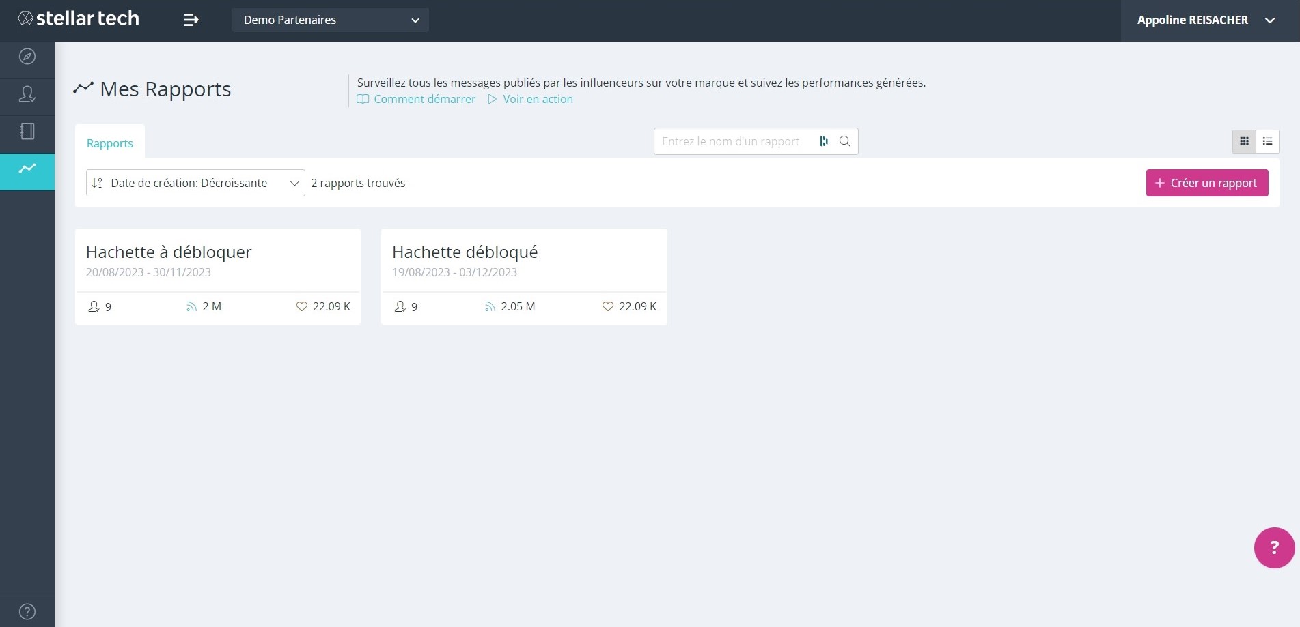The image size is (1300, 627).
Task: Select the Rapports tab
Action: pos(110,143)
